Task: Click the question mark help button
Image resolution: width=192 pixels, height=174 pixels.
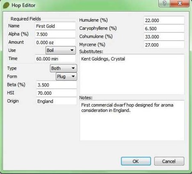Action: point(164,3)
